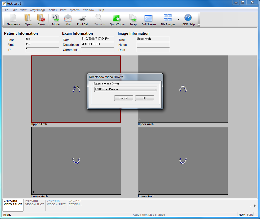Click the Last name field
260x219 pixels.
[42, 39]
